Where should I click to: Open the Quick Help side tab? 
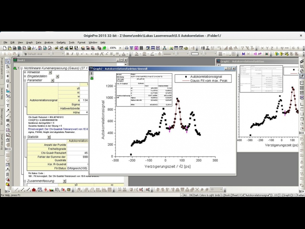click(x=2, y=94)
